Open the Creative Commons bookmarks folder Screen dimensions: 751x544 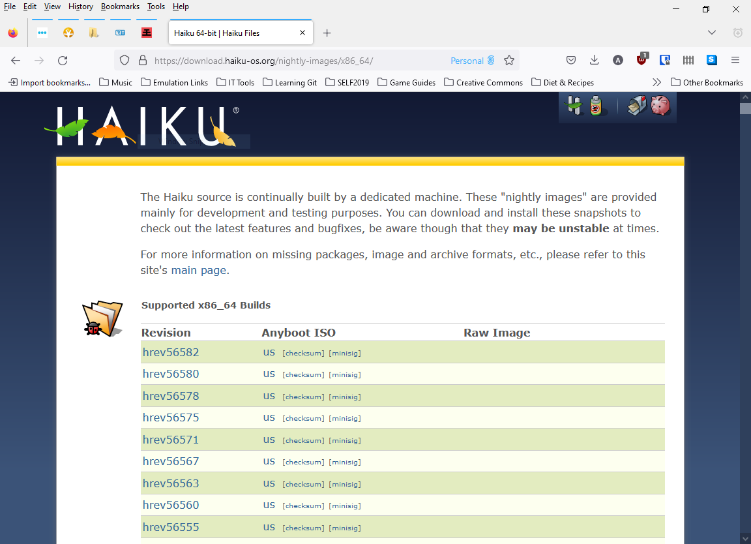click(x=483, y=82)
